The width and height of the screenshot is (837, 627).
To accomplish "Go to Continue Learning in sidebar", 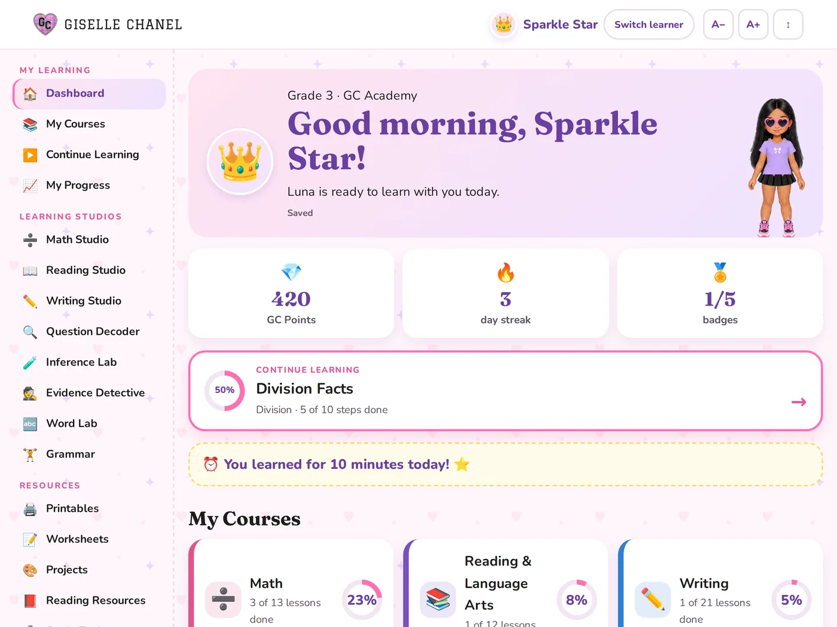I will 90,155.
